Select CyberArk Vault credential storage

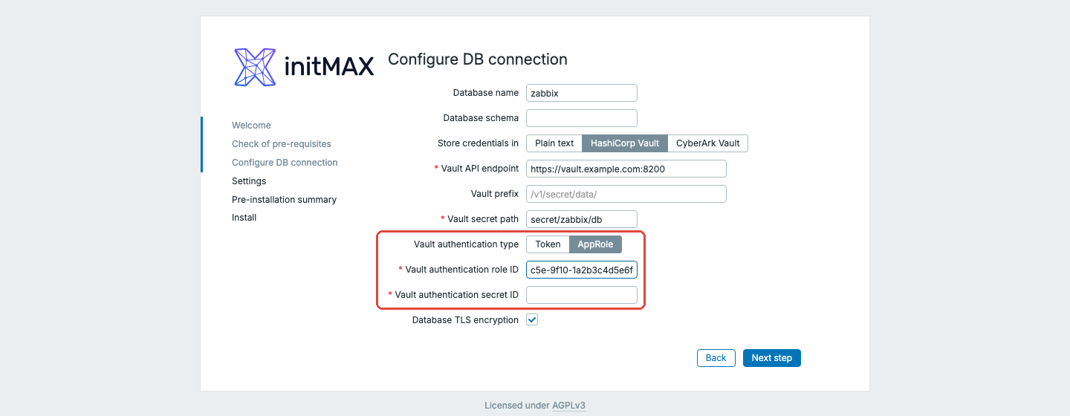[707, 143]
